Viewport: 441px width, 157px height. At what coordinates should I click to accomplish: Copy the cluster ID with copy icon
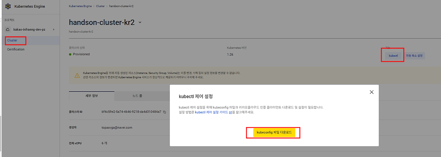coord(165,112)
